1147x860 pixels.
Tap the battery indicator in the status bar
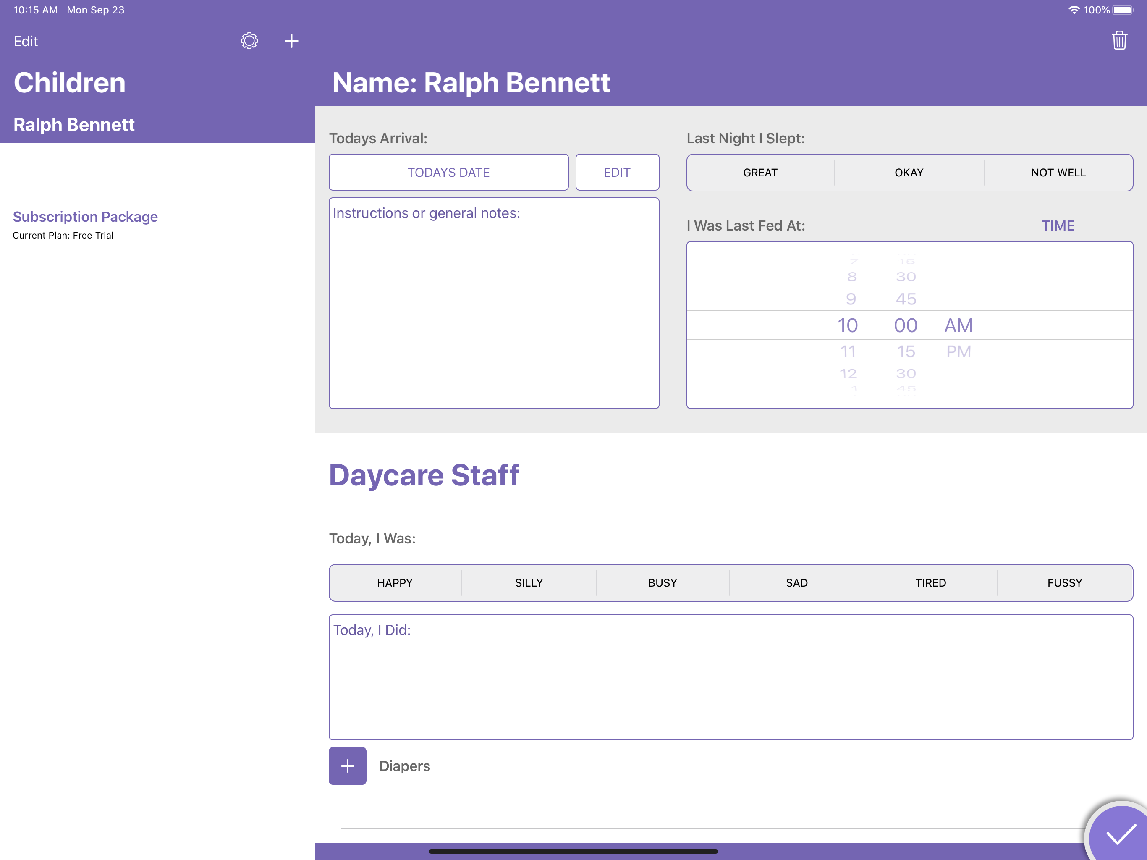(x=1123, y=10)
